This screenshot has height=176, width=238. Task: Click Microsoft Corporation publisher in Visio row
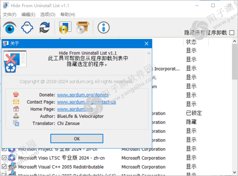pyautogui.click(x=143, y=158)
